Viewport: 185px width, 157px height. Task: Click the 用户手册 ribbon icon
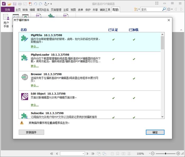point(6,21)
